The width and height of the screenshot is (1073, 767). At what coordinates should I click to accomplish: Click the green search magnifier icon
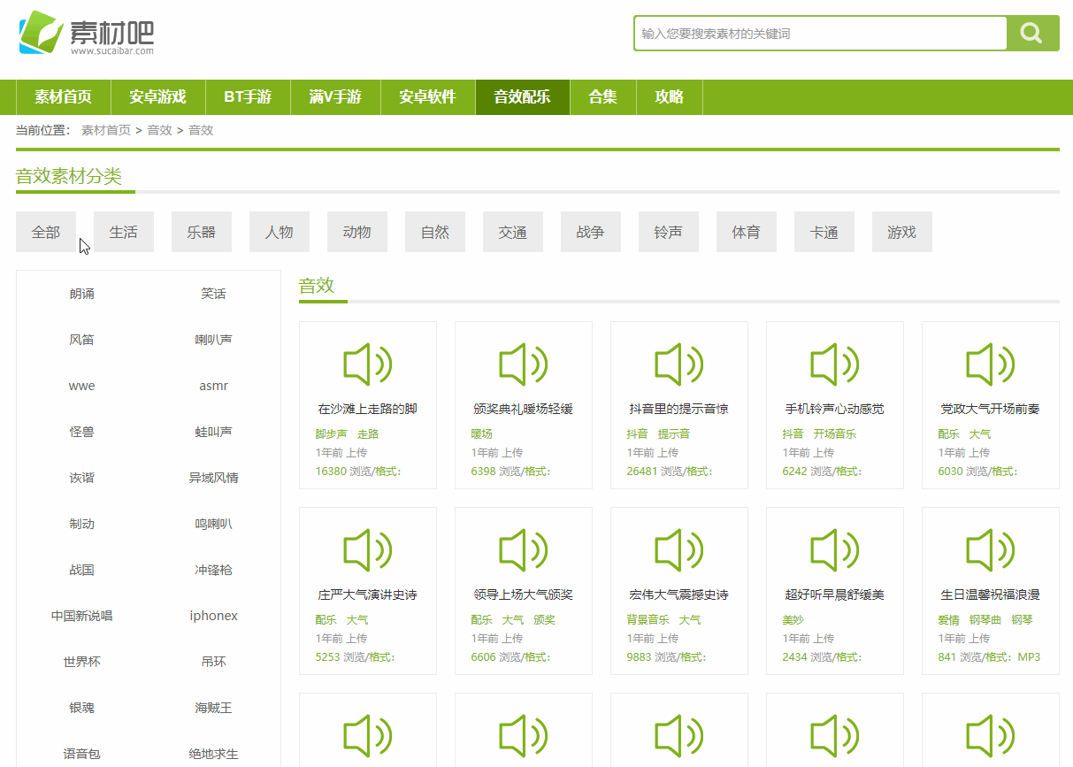(1031, 33)
